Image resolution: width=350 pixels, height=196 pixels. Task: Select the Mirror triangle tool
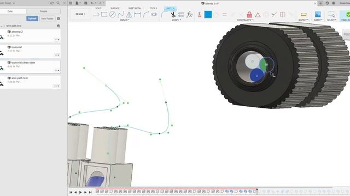coord(129,15)
